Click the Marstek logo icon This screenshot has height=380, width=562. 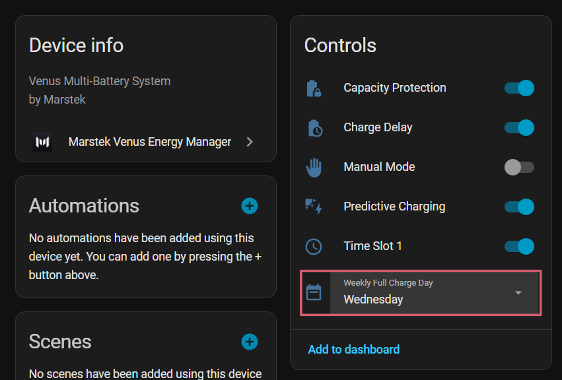42,142
